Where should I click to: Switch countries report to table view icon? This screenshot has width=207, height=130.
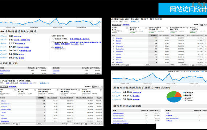(x=93, y=87)
